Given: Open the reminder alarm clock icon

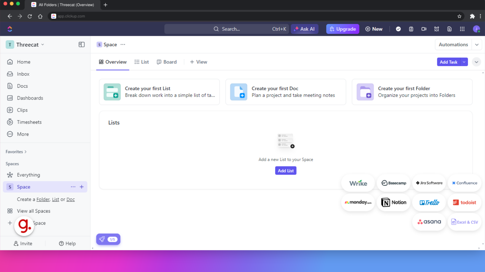Looking at the screenshot, I should [437, 29].
